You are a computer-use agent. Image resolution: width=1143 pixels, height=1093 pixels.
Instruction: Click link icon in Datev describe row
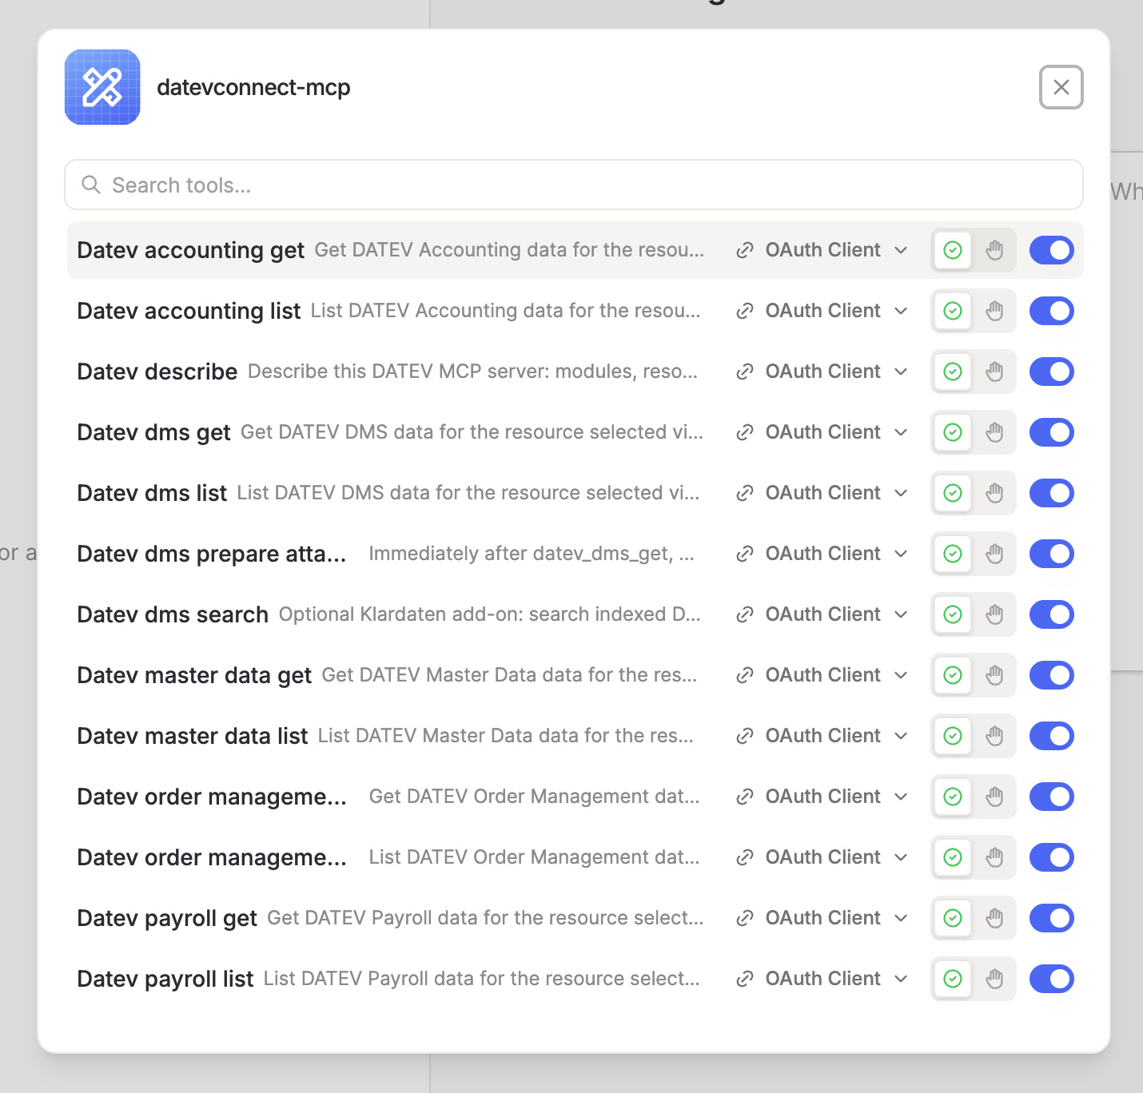[x=745, y=372]
